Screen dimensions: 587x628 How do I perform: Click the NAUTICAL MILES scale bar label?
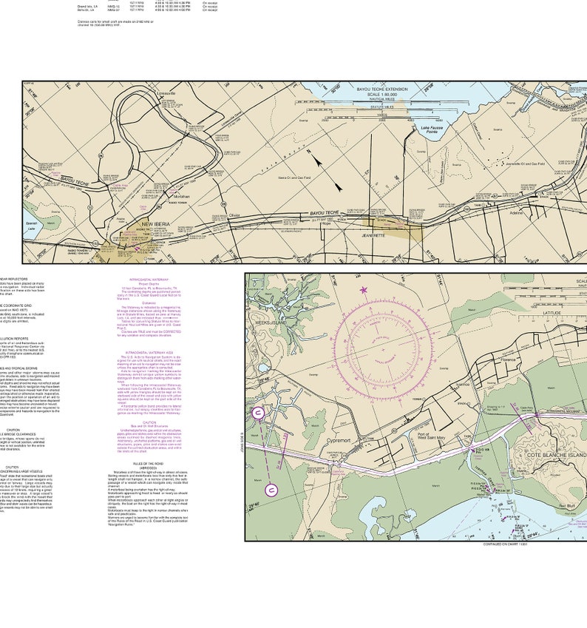coord(382,99)
